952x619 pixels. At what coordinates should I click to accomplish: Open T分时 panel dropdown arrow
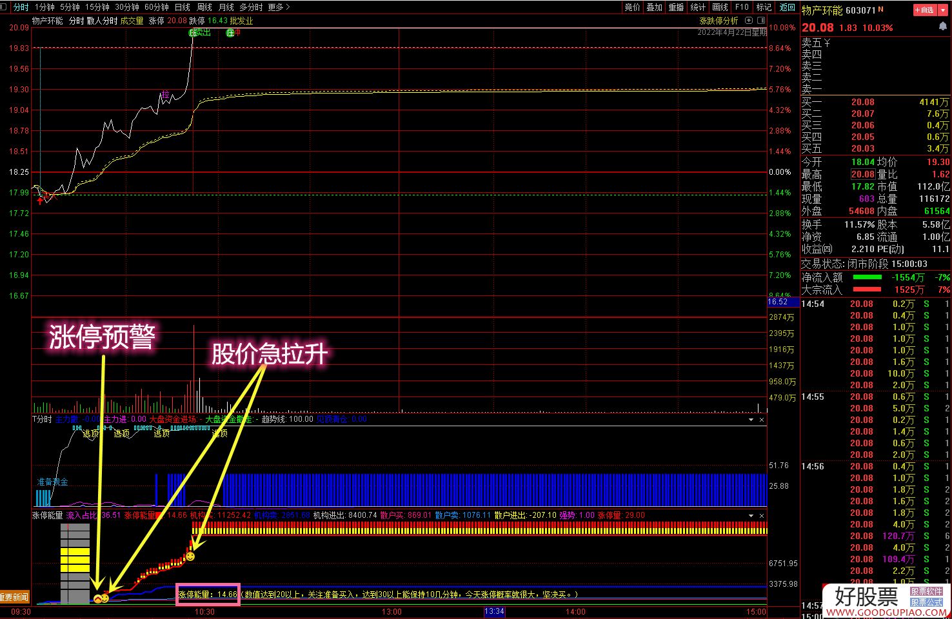751,420
